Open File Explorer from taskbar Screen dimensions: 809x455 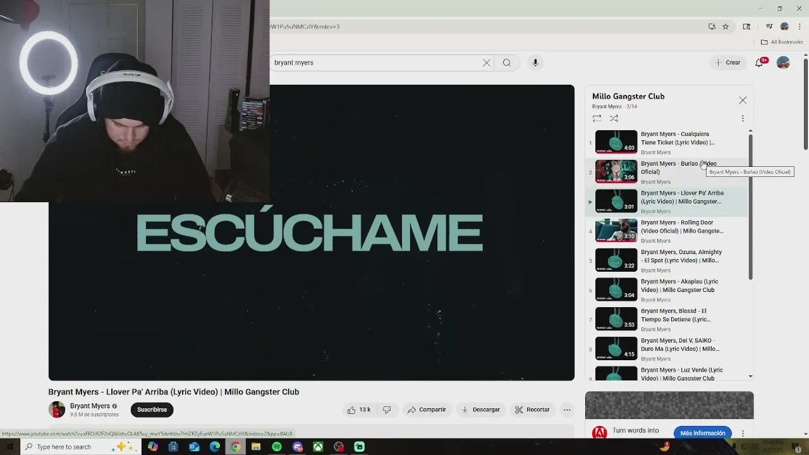256,447
